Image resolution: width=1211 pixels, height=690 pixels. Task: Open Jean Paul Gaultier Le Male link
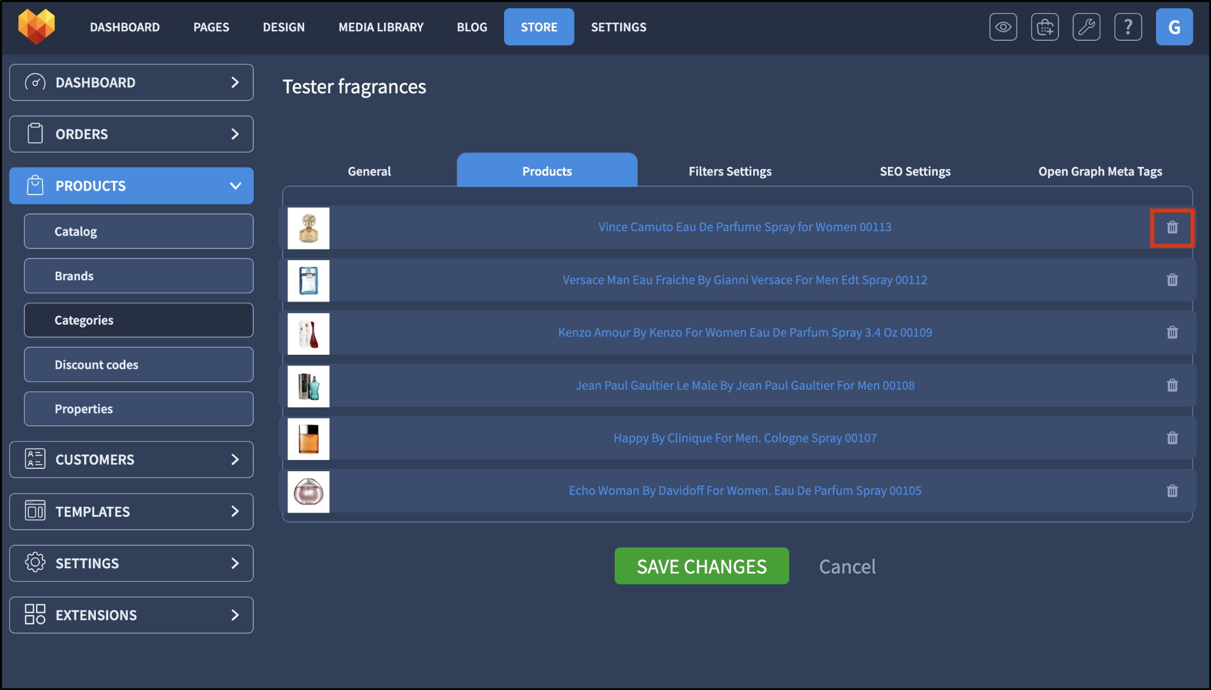point(745,386)
